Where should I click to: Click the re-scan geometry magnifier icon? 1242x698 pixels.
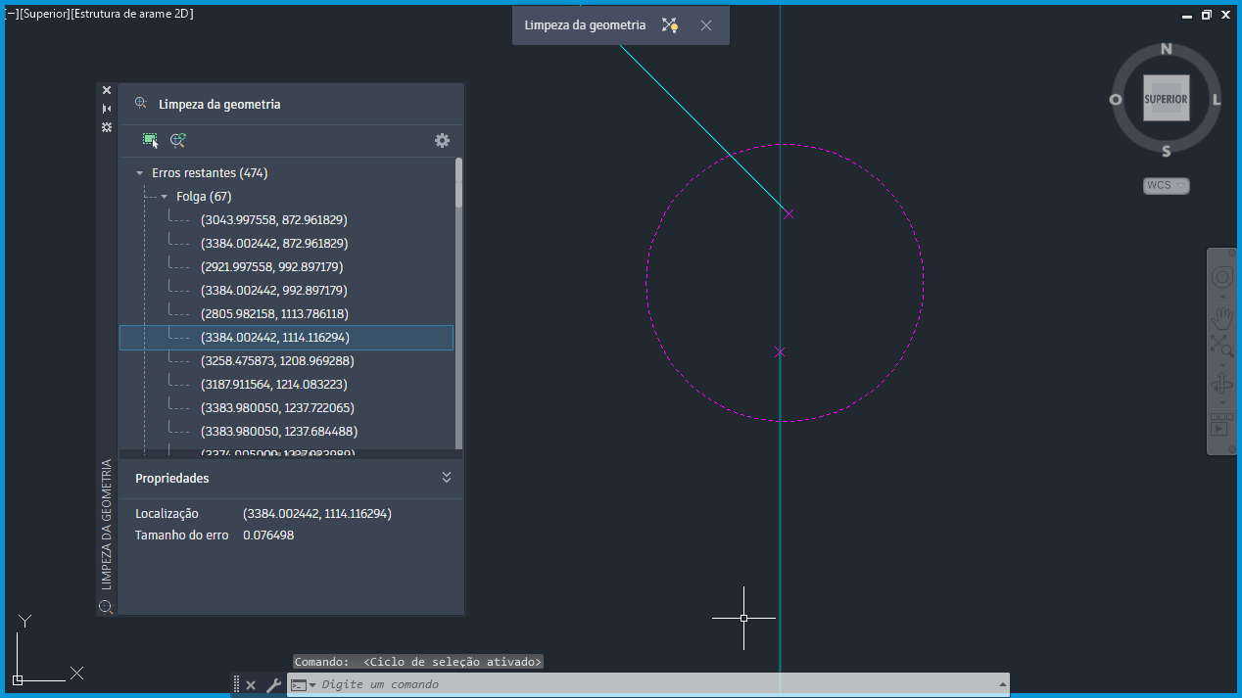177,141
